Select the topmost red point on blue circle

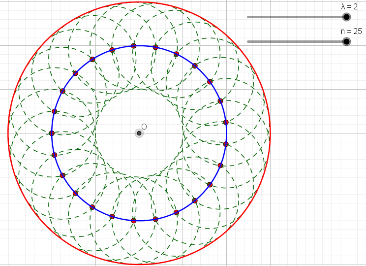(134, 46)
